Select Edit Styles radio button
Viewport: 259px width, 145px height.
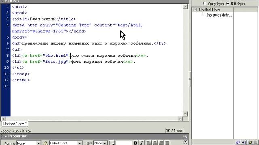[x=228, y=4]
